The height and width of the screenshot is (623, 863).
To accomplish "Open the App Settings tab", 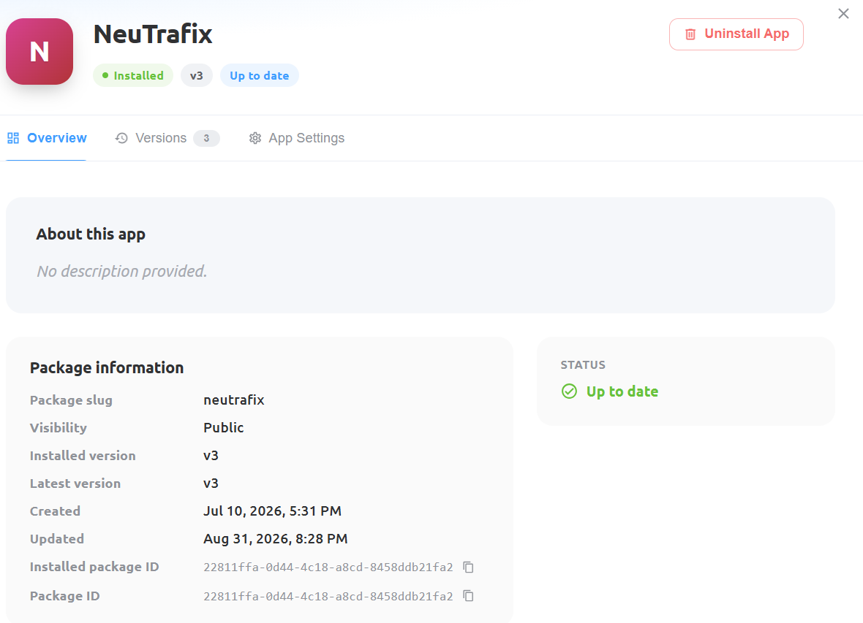I will (297, 138).
